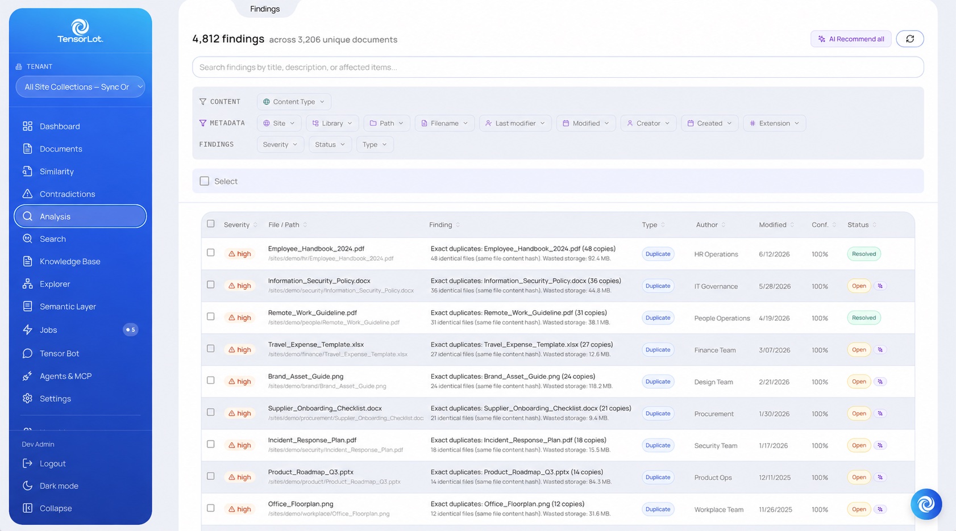Check the Travel_Expense_Template.xlsx row checkbox
The image size is (956, 531).
(x=211, y=348)
